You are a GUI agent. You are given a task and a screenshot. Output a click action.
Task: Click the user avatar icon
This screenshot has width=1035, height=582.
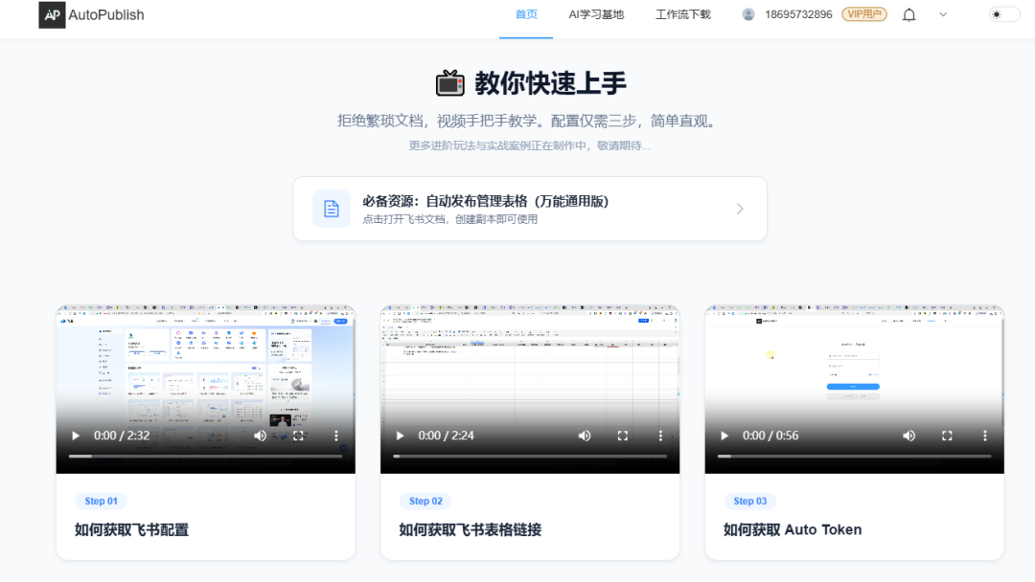click(747, 14)
